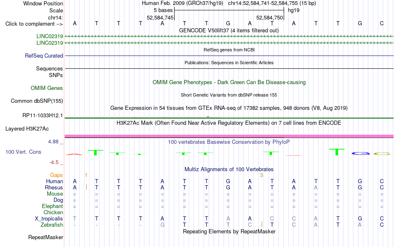Viewport: 394px width, 247px height.
Task: Click the X_tropicalis alignment row label
Action: 49,219
